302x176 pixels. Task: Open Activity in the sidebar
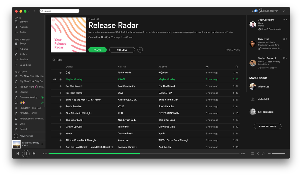click(x=24, y=27)
